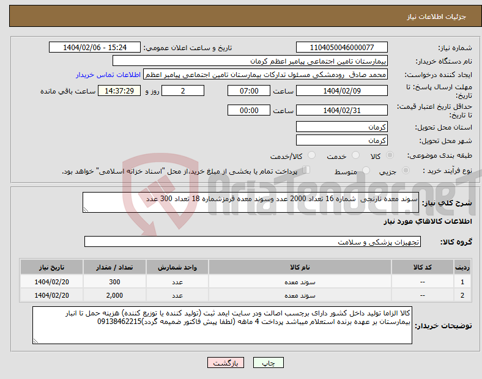Click the عدد unit cell in row 2
Screen dimensions: 482x379
pos(177,295)
